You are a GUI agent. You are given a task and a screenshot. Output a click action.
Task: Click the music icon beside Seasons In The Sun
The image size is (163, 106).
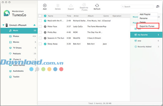click(x=45, y=38)
